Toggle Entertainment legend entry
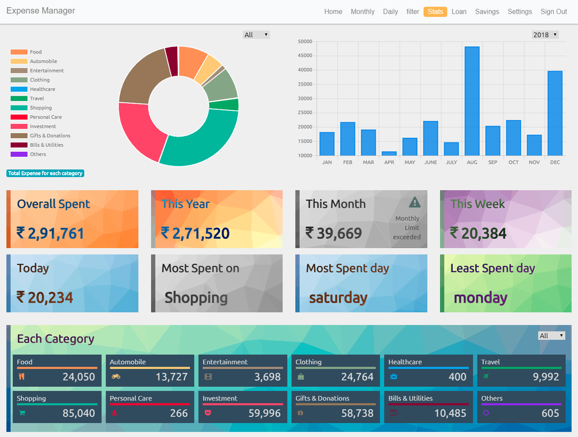The image size is (578, 437). pyautogui.click(x=37, y=70)
